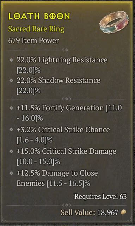Select the 22.0% Shadow Resistance stat line

pos(59,85)
